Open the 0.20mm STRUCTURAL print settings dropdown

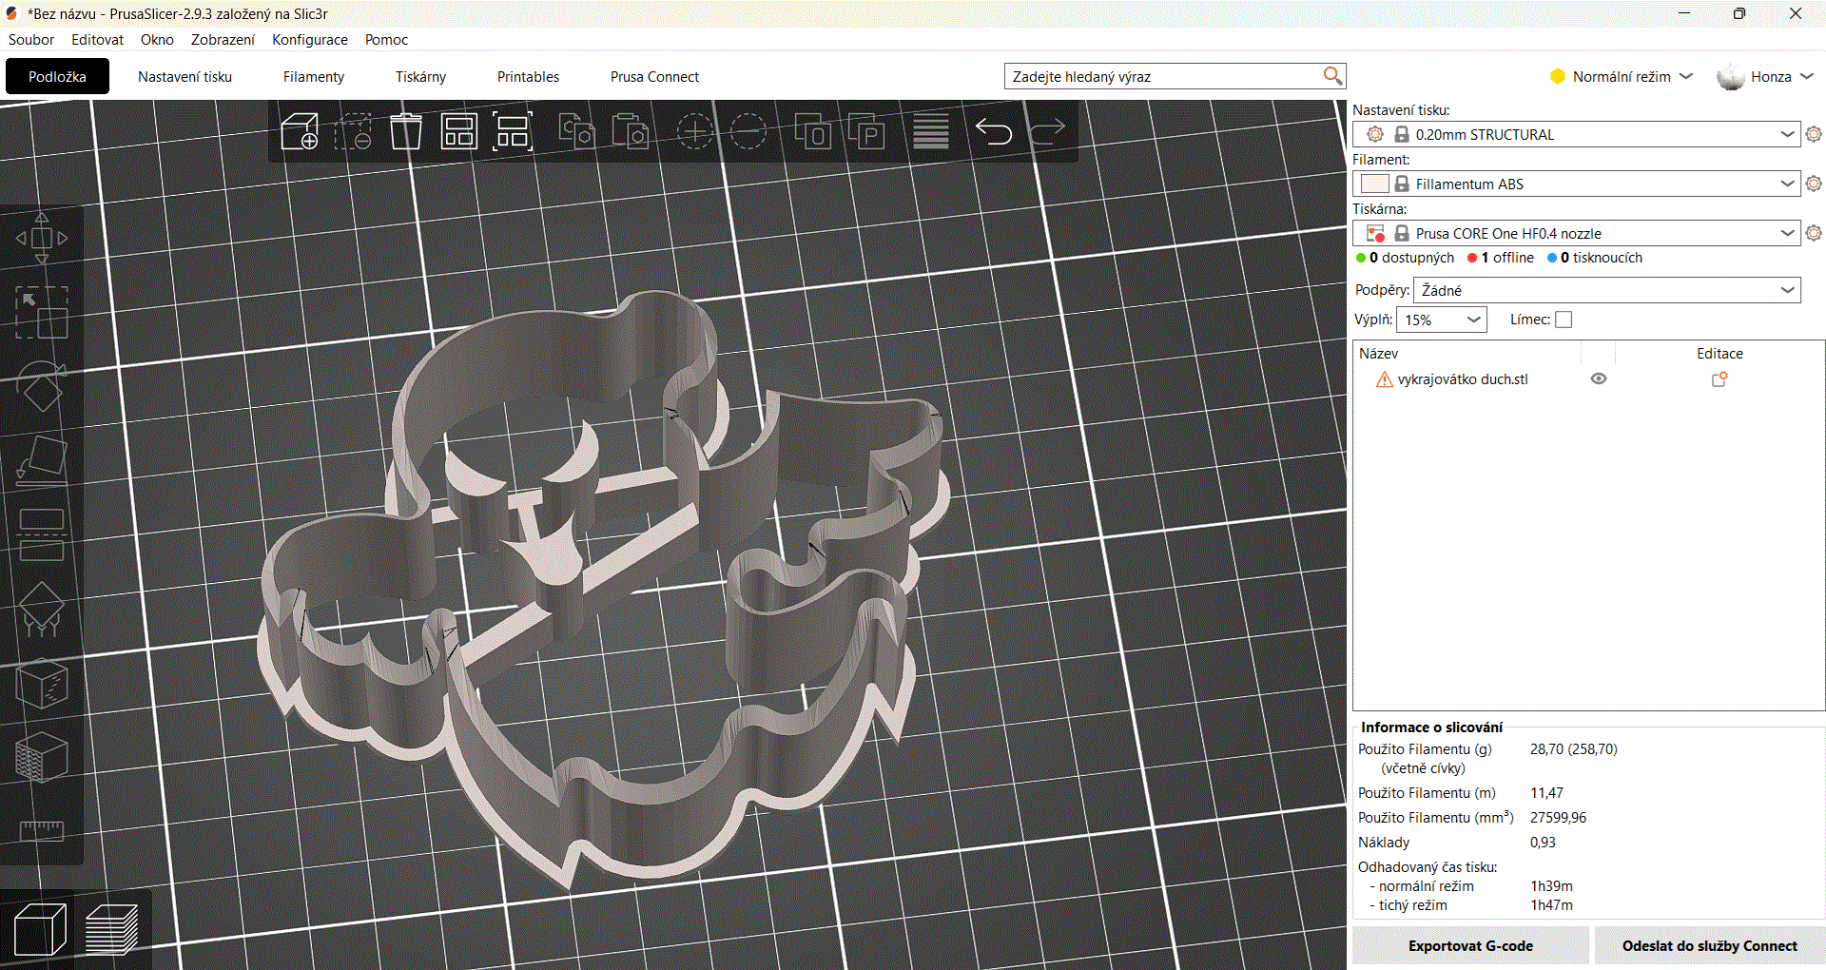coord(1576,134)
